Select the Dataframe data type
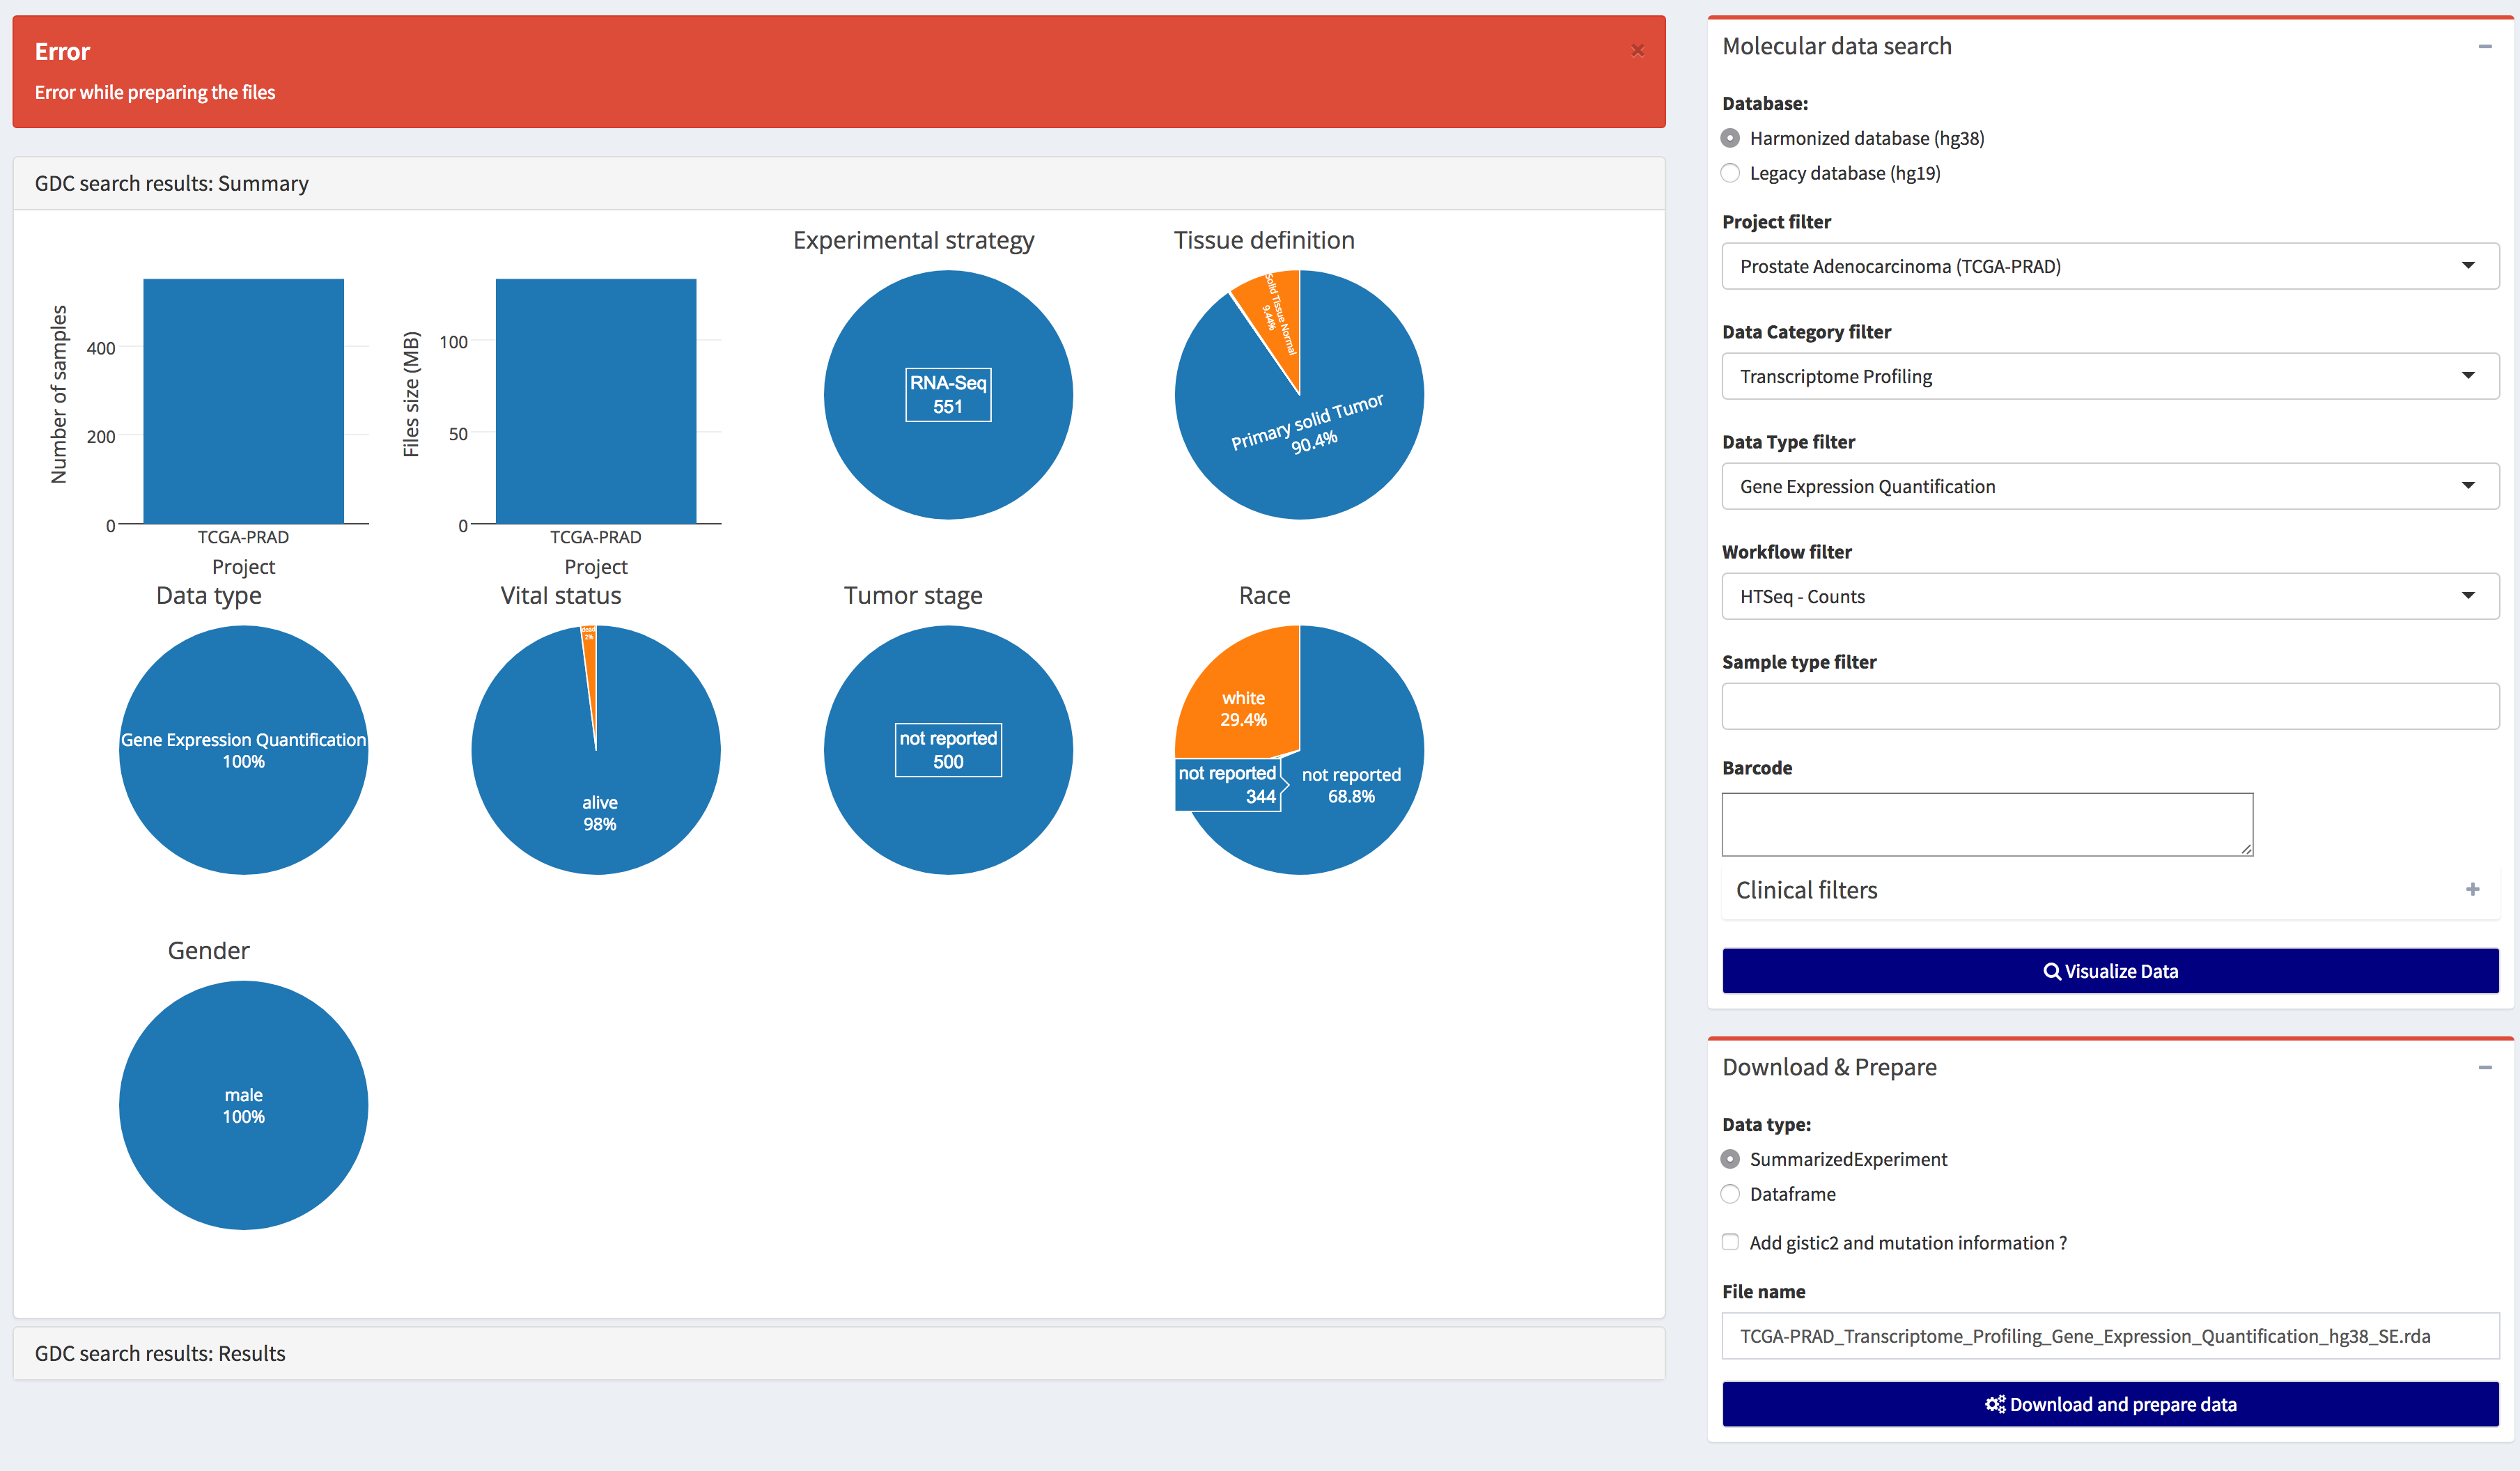Image resolution: width=2520 pixels, height=1471 pixels. pos(1730,1194)
